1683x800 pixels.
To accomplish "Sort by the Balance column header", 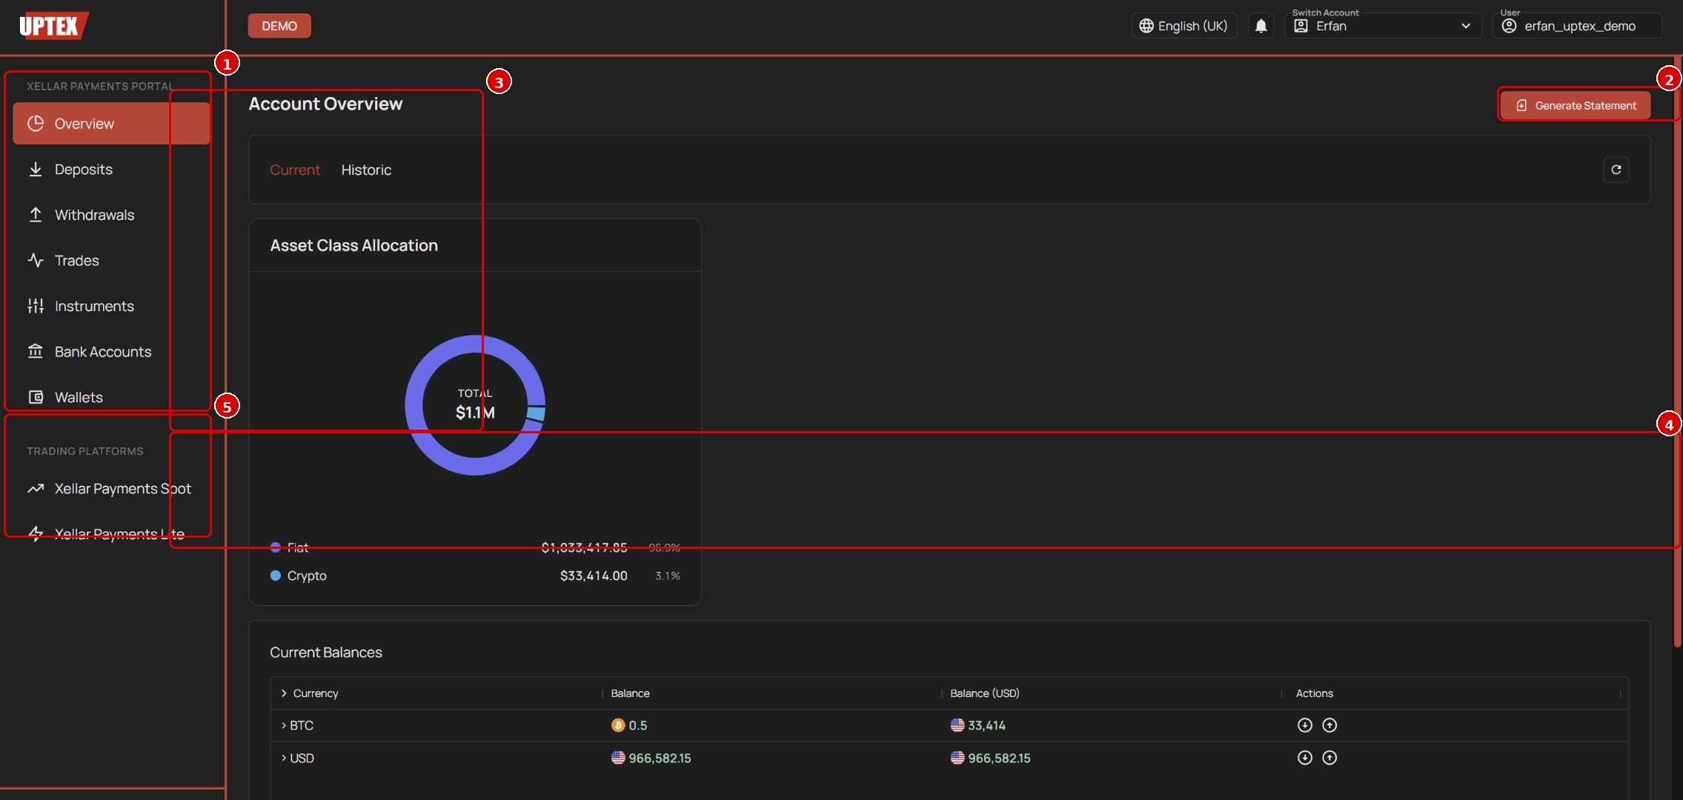I will point(630,693).
